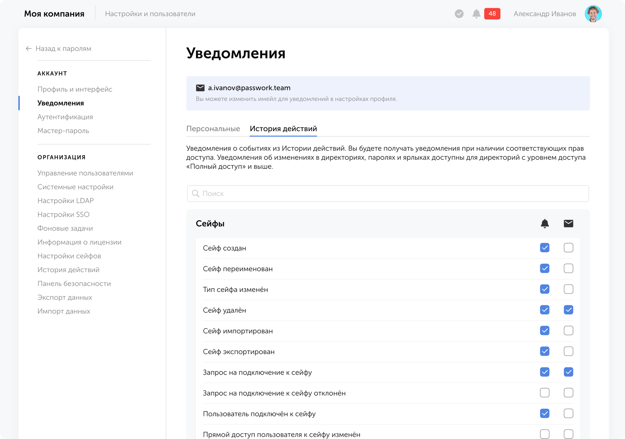Enable bell notification for Запрос на подключение к сейфу отклонён

[x=545, y=393]
